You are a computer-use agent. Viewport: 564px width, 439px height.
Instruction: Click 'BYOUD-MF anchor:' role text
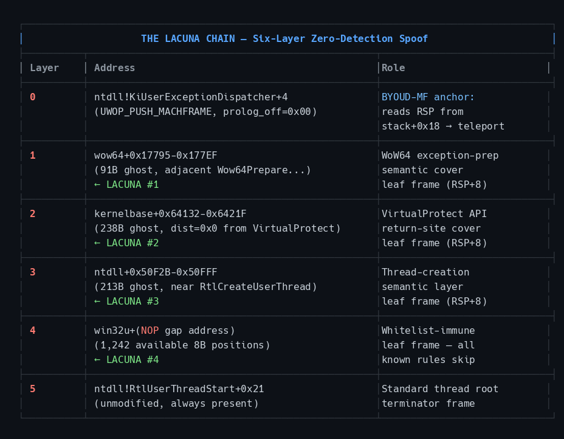pos(428,97)
